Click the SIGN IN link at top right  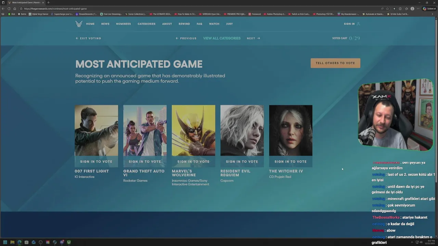pos(349,24)
